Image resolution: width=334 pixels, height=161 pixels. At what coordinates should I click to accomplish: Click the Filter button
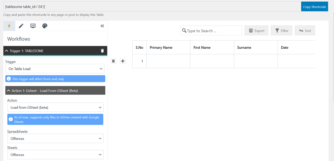pyautogui.click(x=282, y=30)
